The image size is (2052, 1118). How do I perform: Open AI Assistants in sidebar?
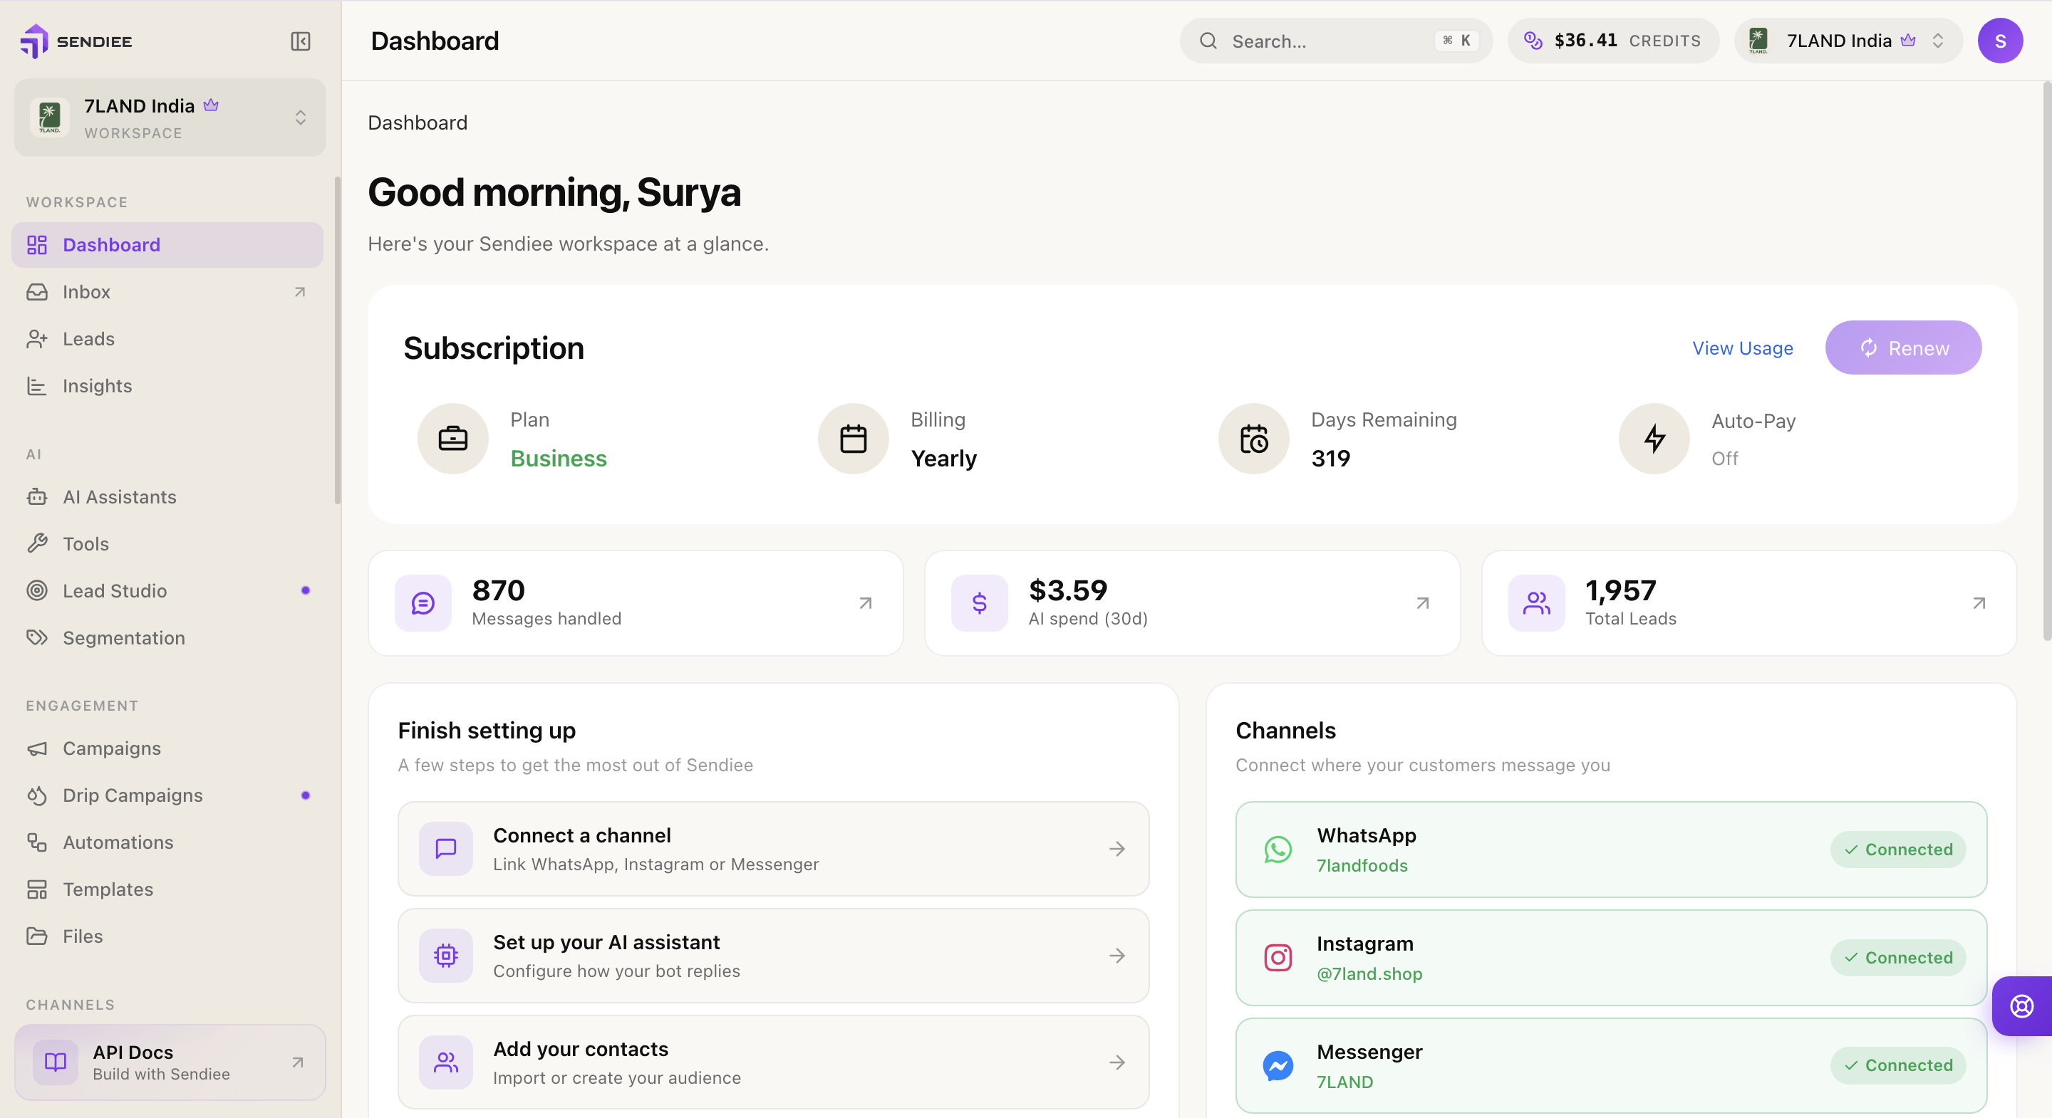[x=167, y=497]
